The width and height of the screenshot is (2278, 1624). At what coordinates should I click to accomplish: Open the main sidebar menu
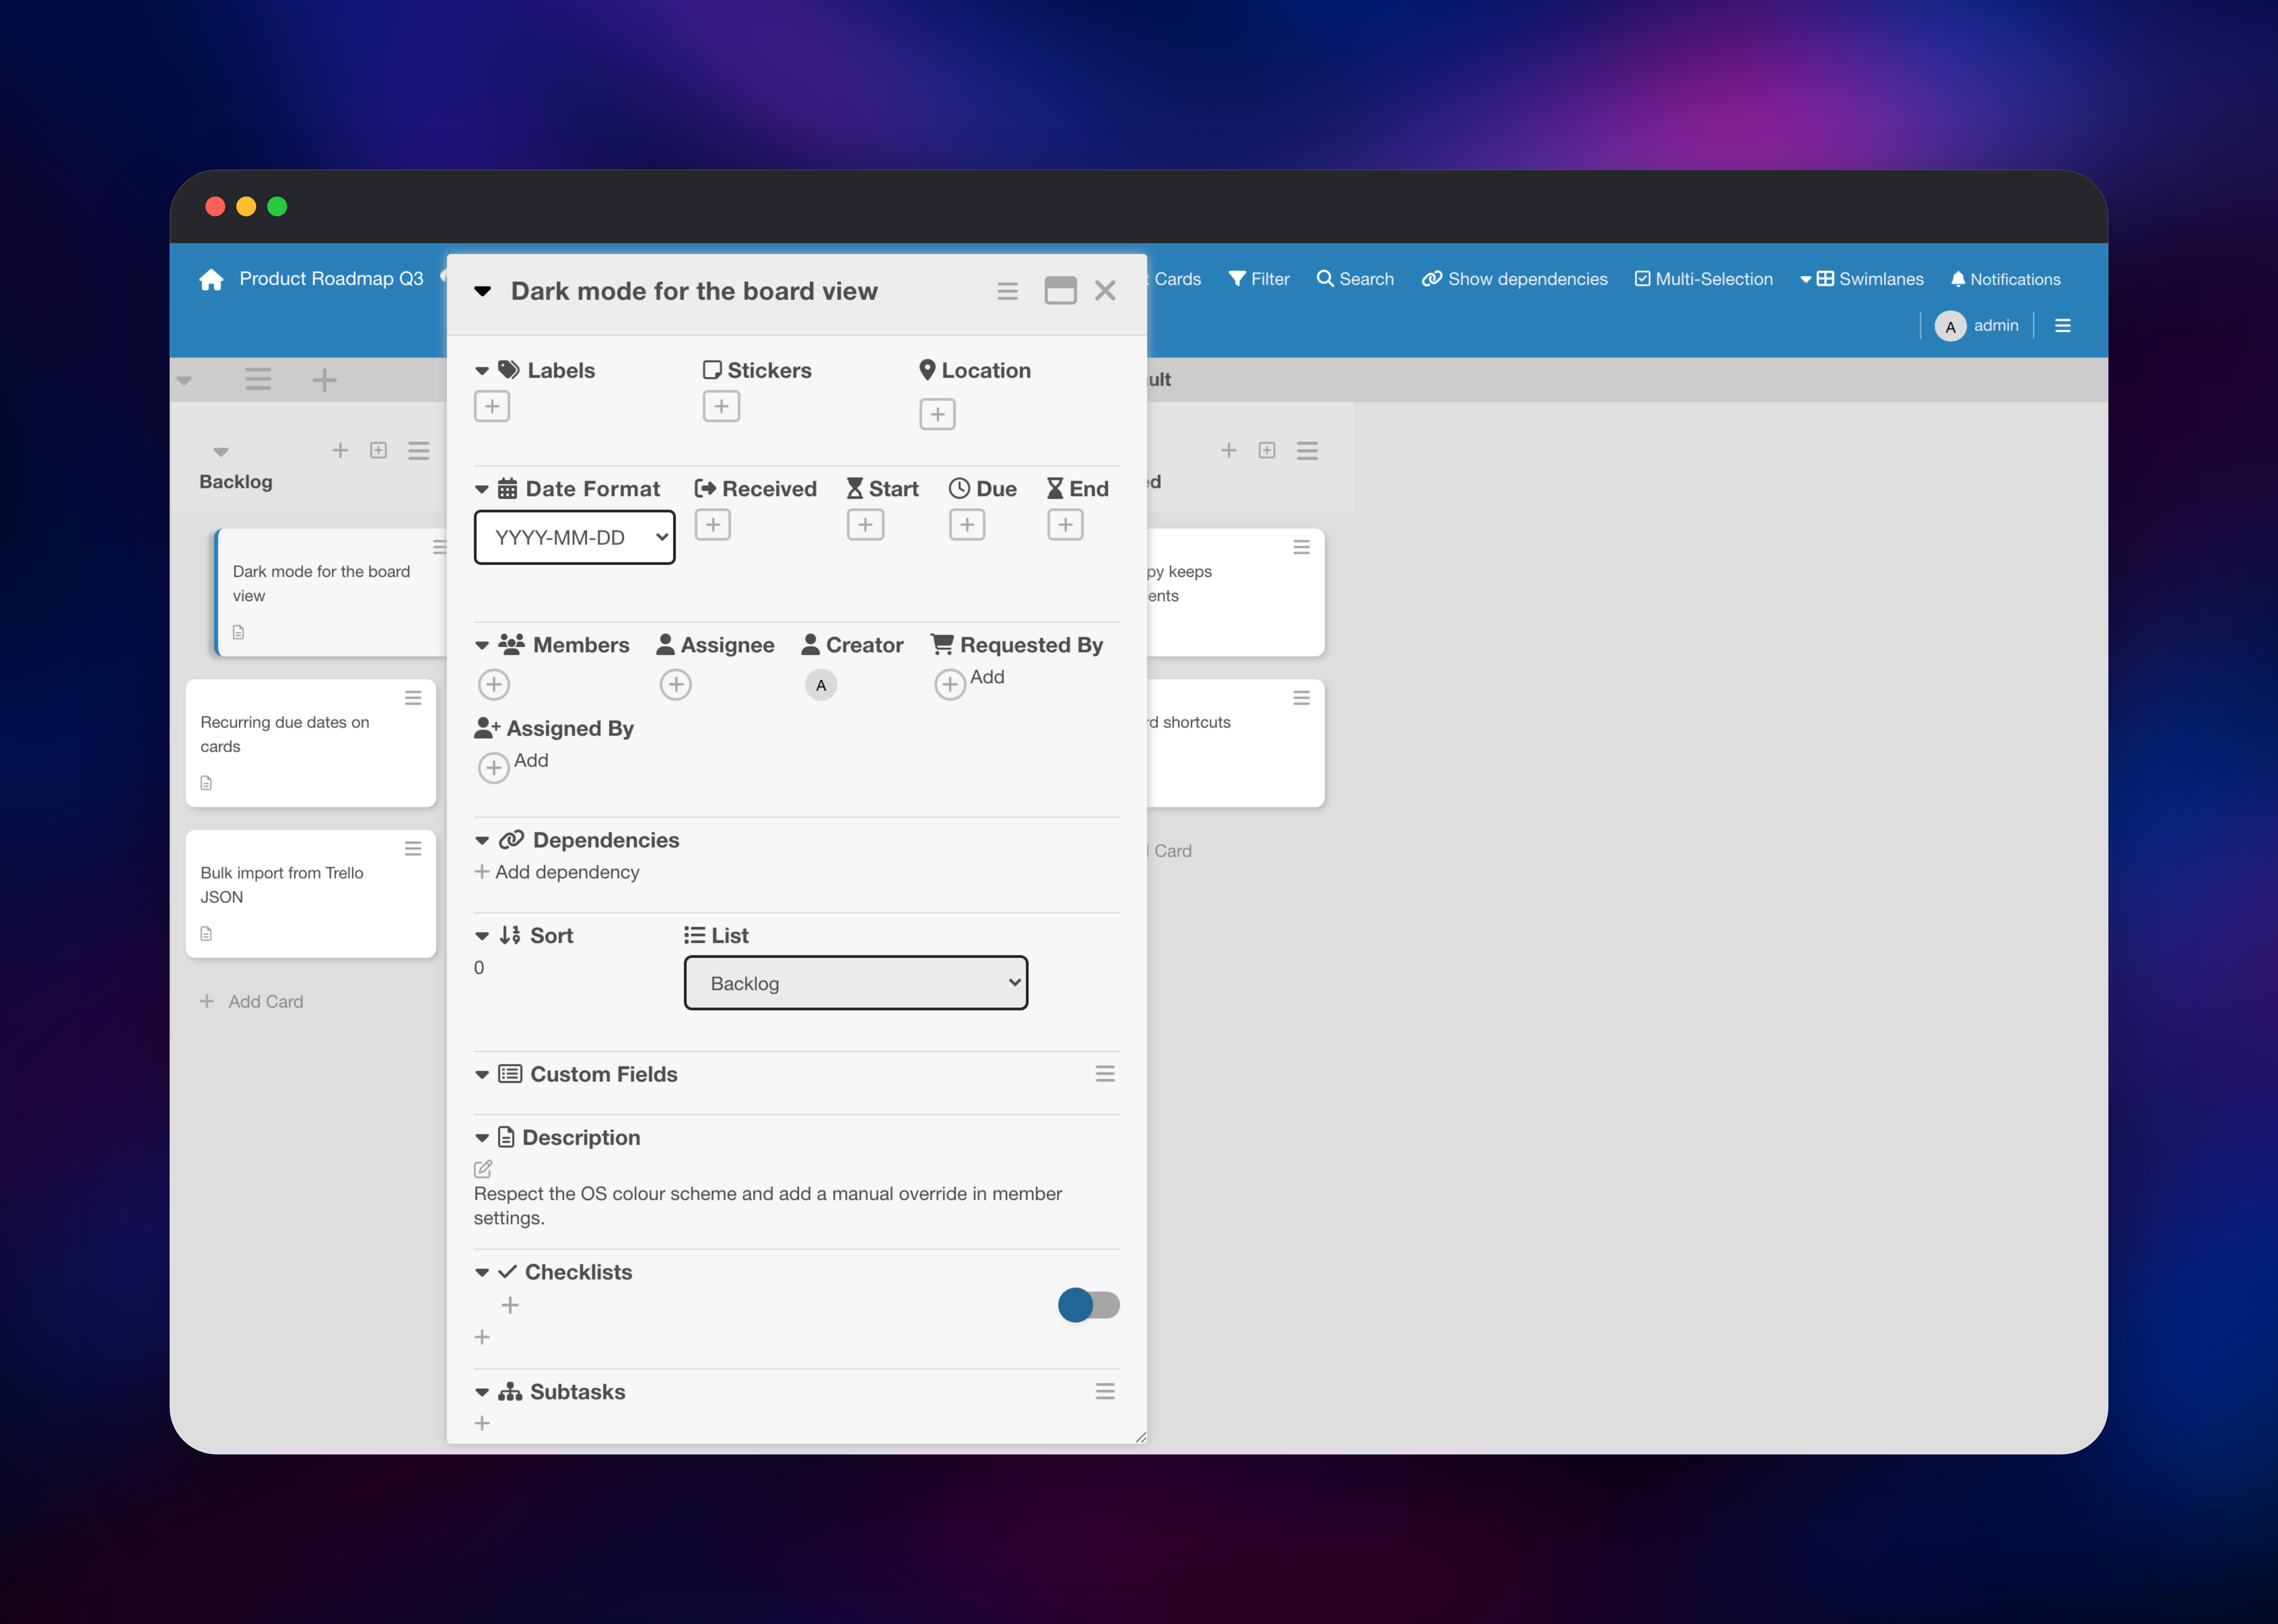[x=2063, y=326]
